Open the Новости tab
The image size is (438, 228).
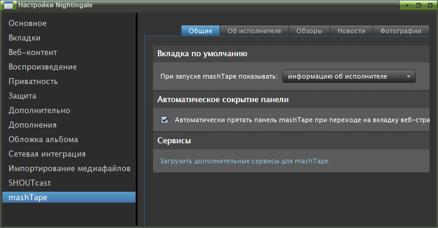[x=351, y=31]
